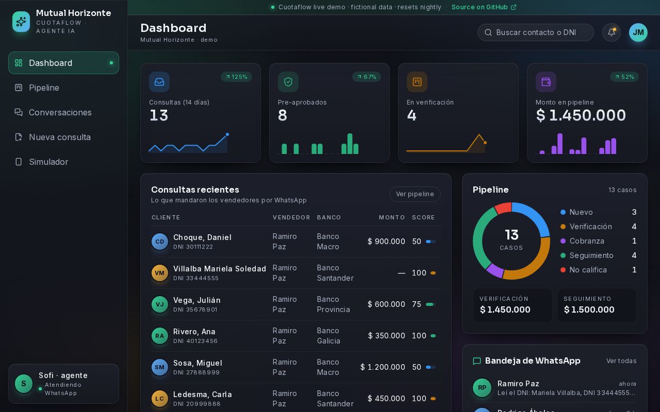Screen dimensions: 660x412
Task: Click the Consultas 14 días sparkline chart
Action: [x=189, y=143]
